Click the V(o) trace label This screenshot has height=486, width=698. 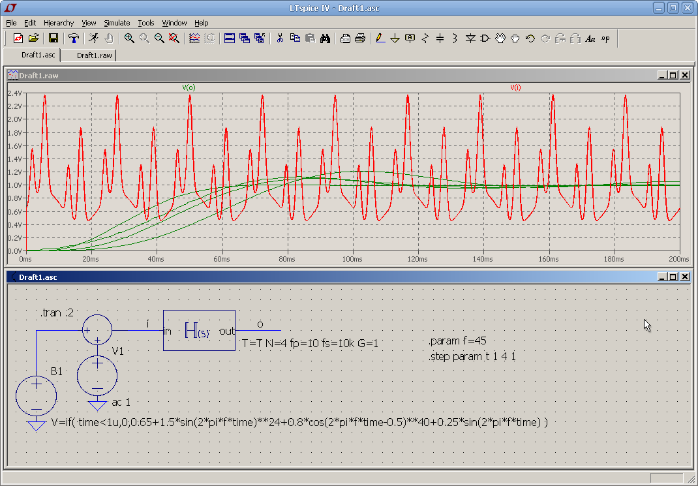tap(189, 87)
